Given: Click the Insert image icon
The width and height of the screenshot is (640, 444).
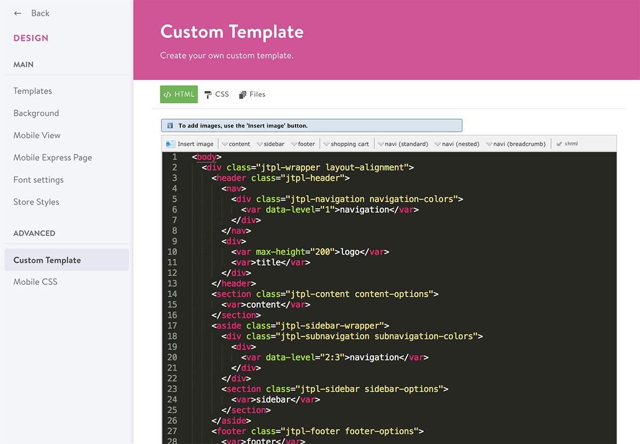Looking at the screenshot, I should tap(171, 143).
